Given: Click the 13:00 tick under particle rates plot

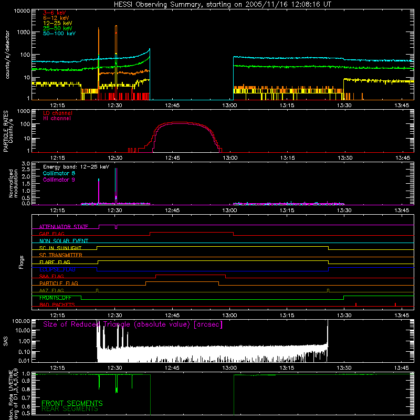Looking at the screenshot, I should tap(230, 158).
